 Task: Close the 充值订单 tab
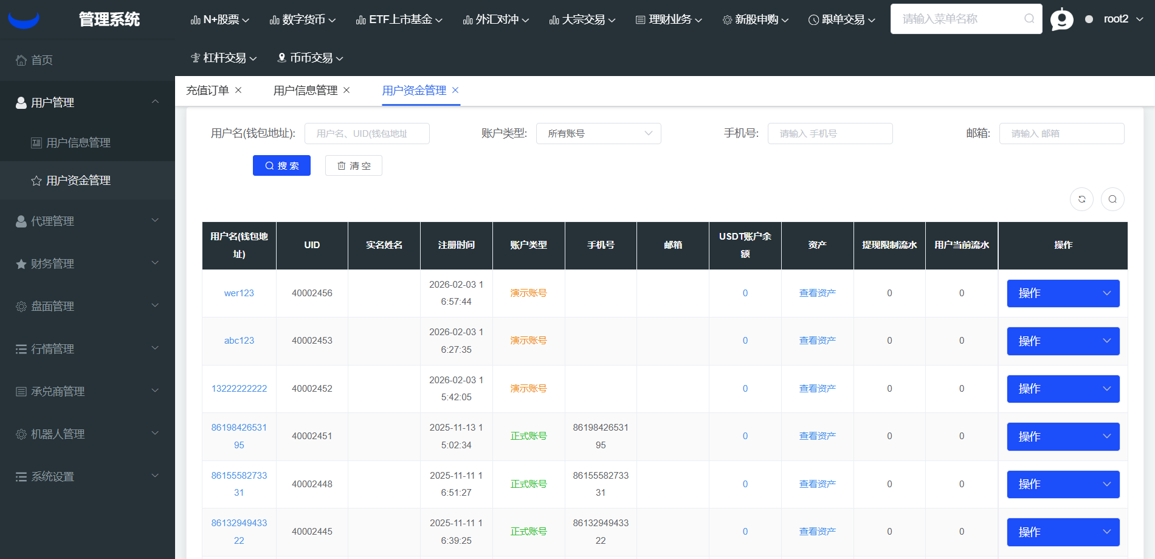(238, 90)
